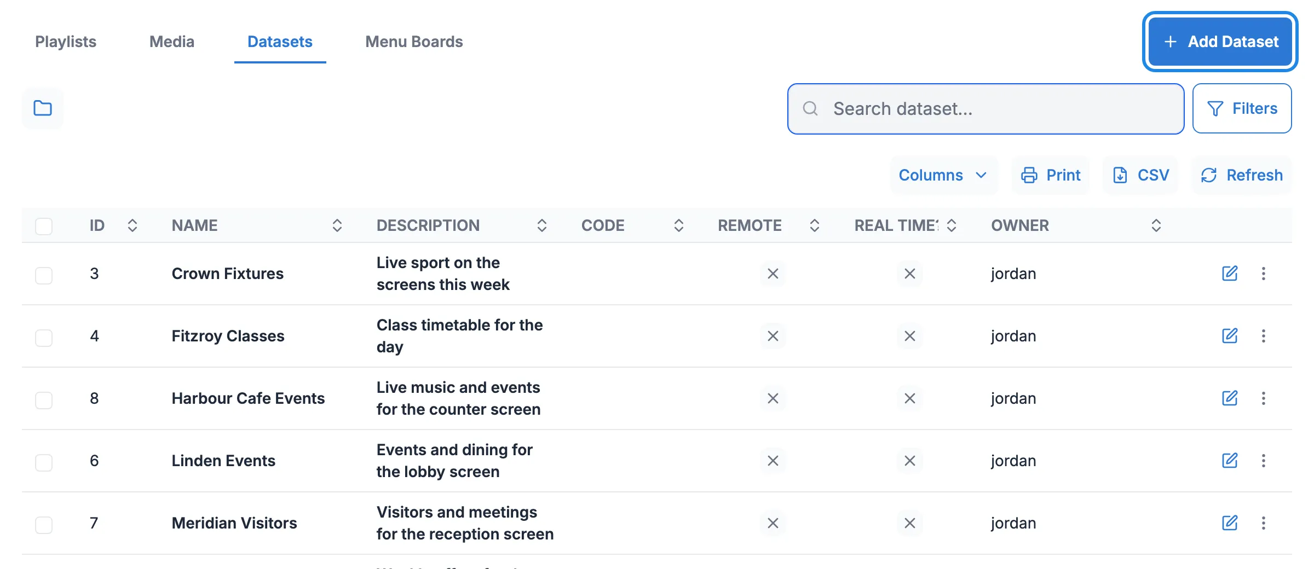Toggle the select-all header checkbox
The width and height of the screenshot is (1314, 569).
pyautogui.click(x=44, y=226)
